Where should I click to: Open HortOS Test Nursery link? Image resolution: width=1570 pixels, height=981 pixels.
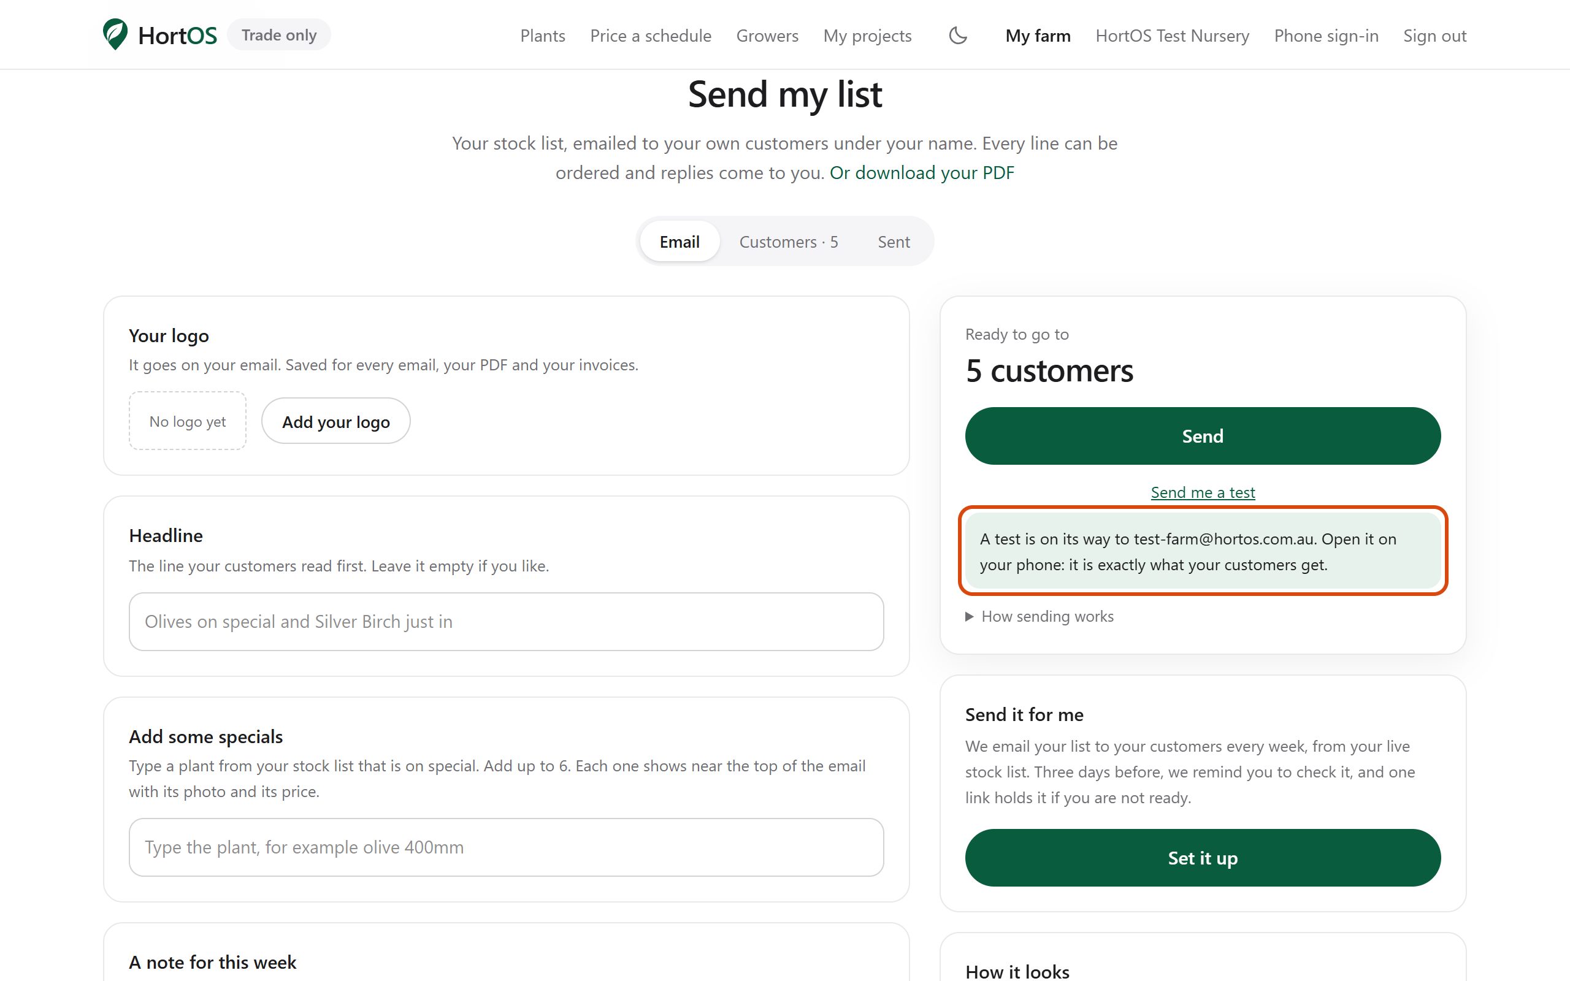(1173, 36)
